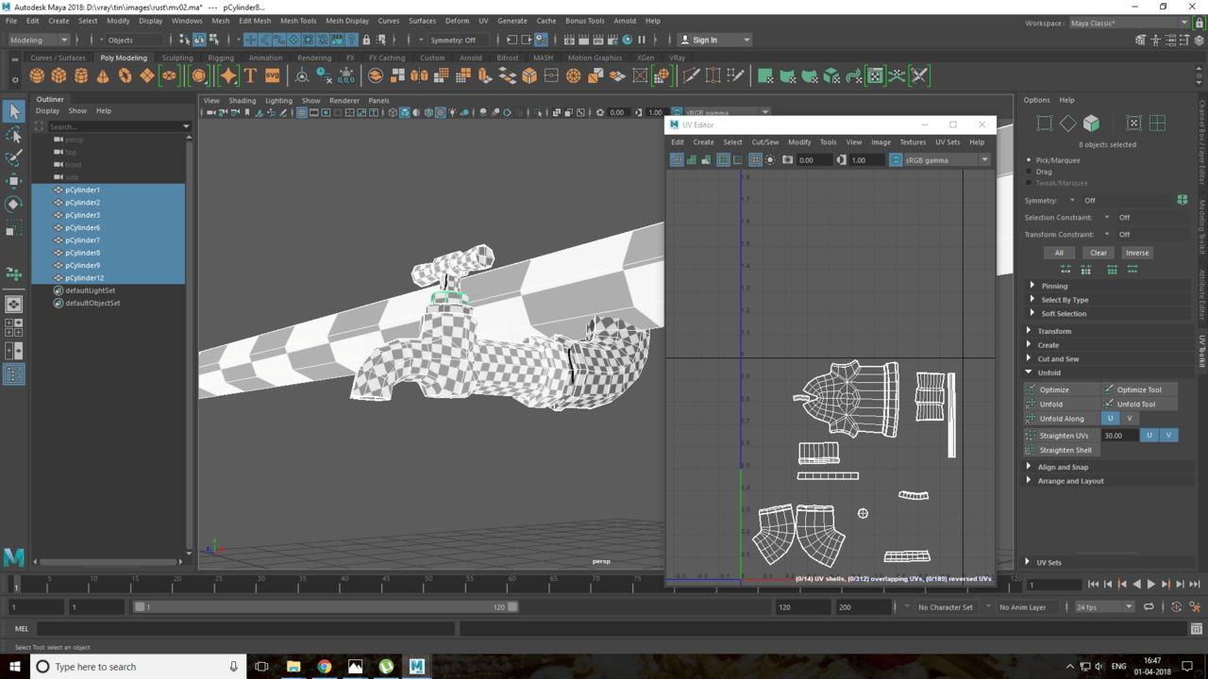Click Unfold in the UV Toolkit
The height and width of the screenshot is (679, 1208).
point(1050,404)
